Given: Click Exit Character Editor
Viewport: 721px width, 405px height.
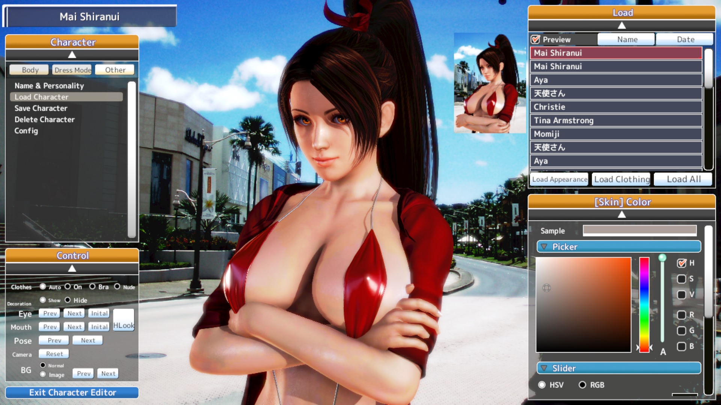Looking at the screenshot, I should (72, 392).
